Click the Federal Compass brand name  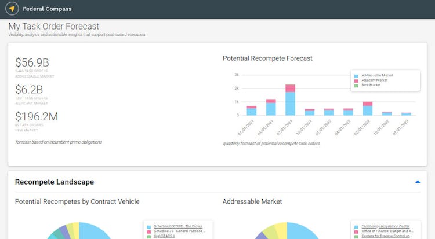tap(47, 9)
